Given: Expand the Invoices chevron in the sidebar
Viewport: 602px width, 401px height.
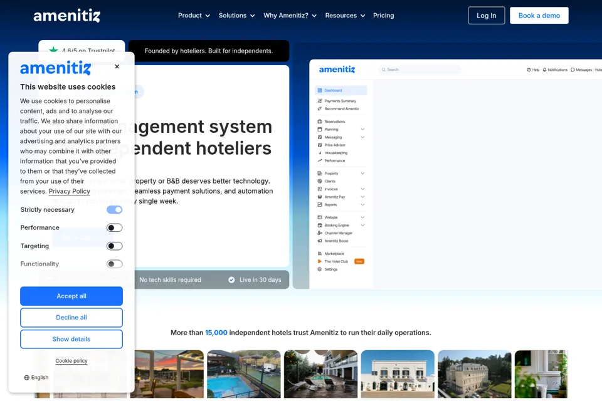Looking at the screenshot, I should click(362, 189).
